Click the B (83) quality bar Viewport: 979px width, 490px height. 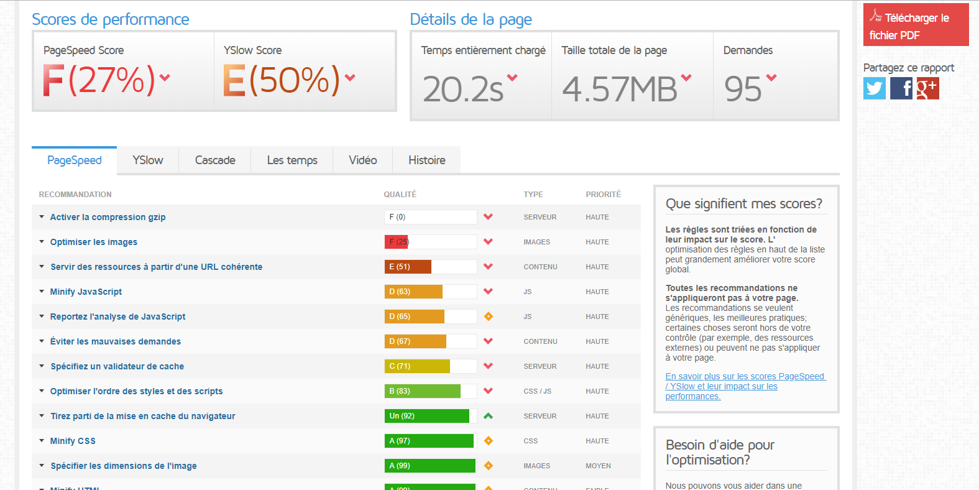point(431,391)
